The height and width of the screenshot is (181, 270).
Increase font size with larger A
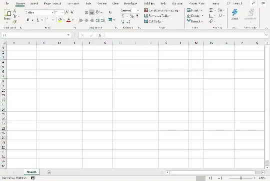[x=67, y=12]
